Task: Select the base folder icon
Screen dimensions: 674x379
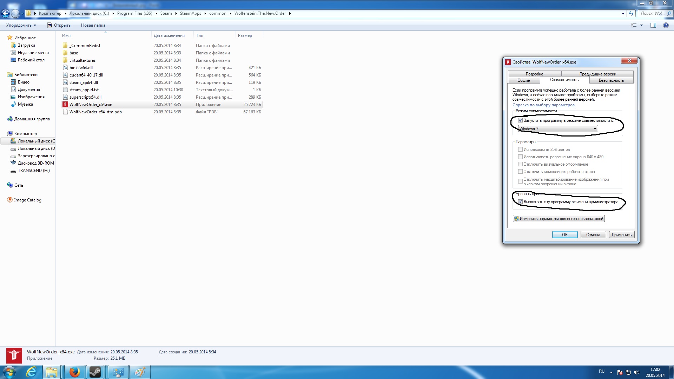Action: tap(65, 53)
